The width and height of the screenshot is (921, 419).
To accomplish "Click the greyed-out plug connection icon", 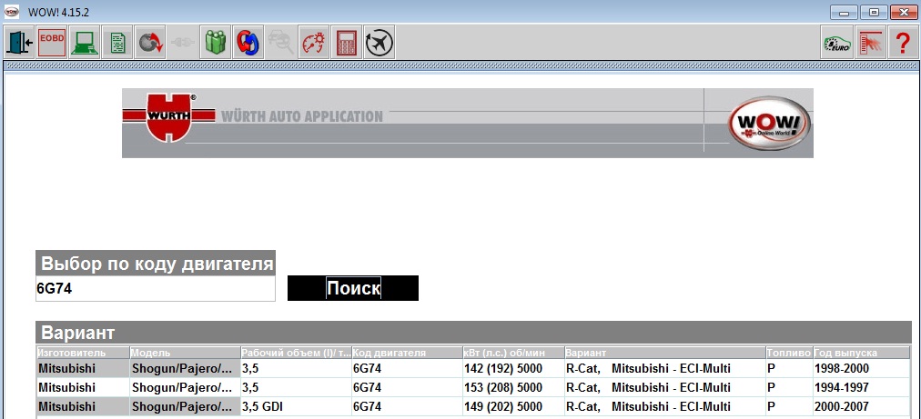I will click(x=182, y=43).
